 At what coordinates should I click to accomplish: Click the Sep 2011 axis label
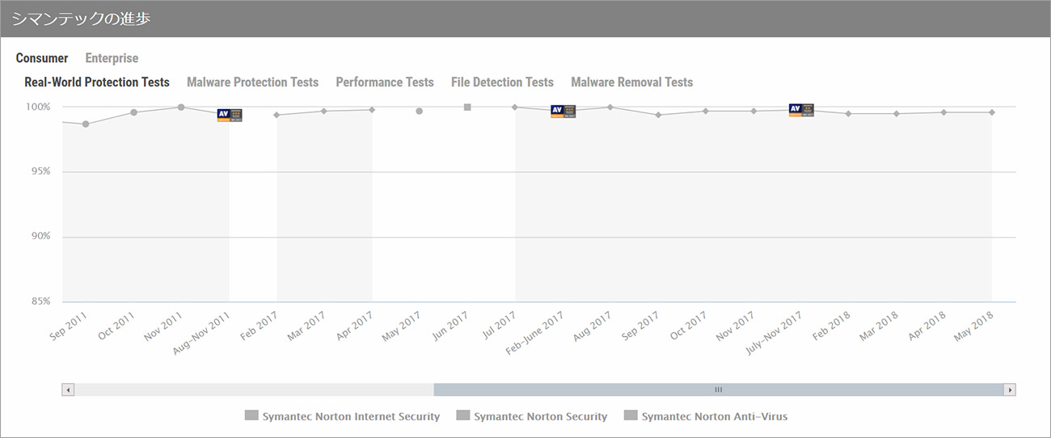(68, 326)
